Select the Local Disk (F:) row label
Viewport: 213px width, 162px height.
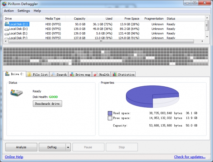[18, 38]
